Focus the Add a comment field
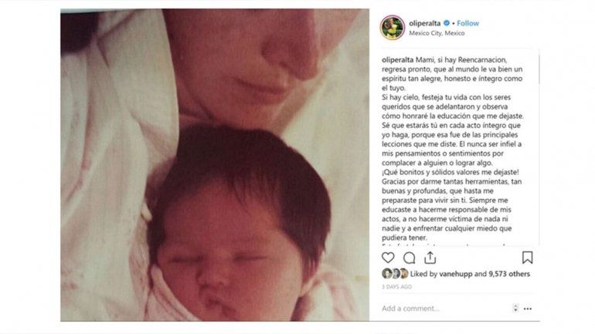Screen dimensions: 595x334 coord(444,309)
